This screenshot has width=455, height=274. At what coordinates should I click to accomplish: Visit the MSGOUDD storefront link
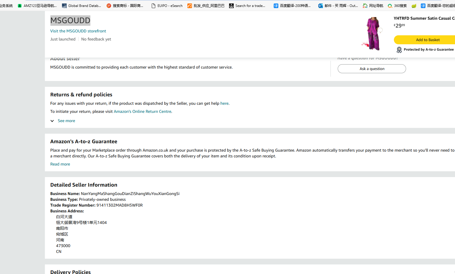tap(78, 31)
